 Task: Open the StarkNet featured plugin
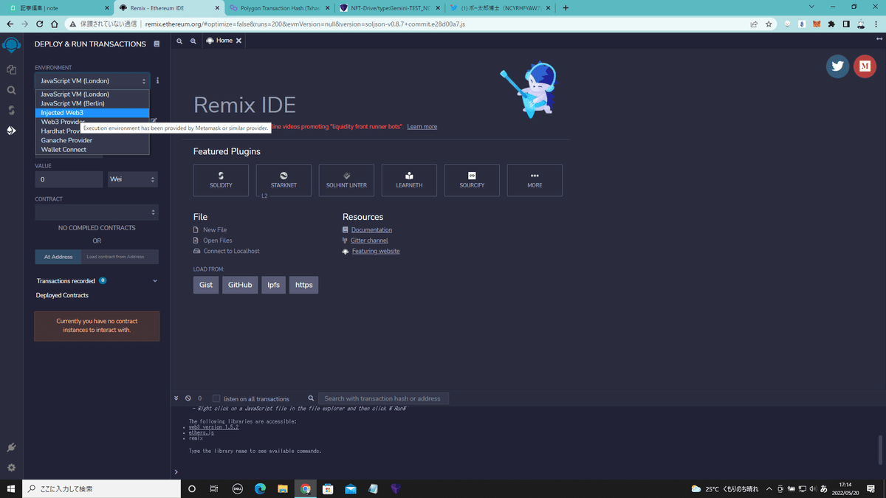284,180
